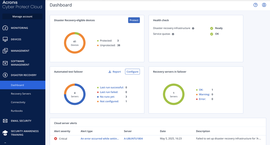Open the A-UBUNTU1804 server link
The height and width of the screenshot is (145, 270).
coord(133,139)
